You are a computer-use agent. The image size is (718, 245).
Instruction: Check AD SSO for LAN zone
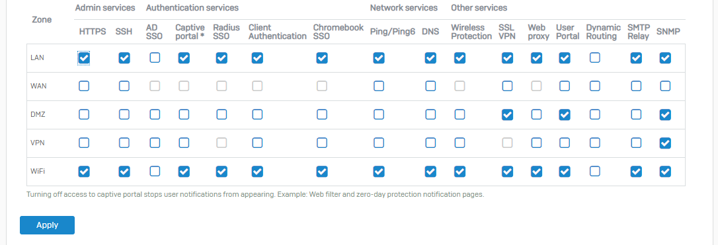(155, 57)
